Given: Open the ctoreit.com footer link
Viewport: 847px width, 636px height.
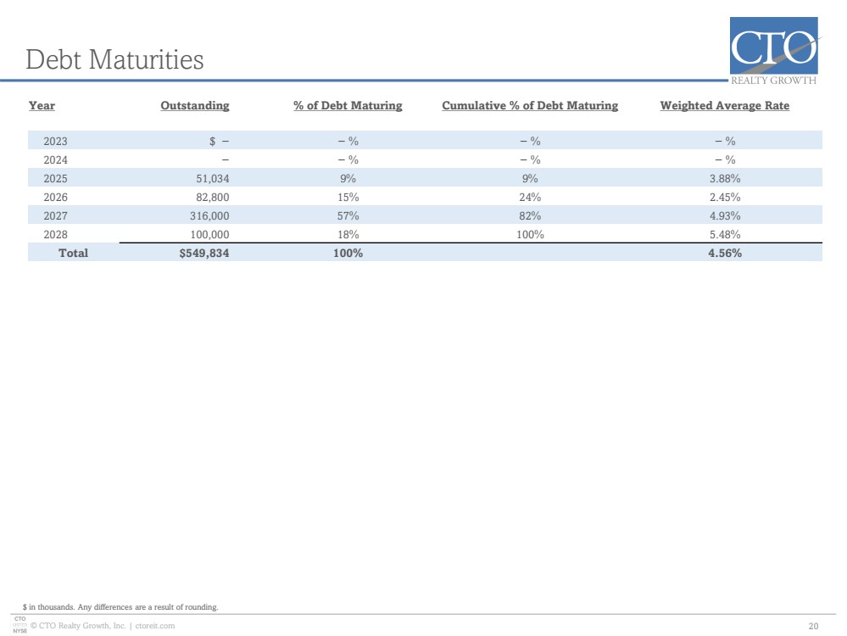Looking at the screenshot, I should (155, 626).
